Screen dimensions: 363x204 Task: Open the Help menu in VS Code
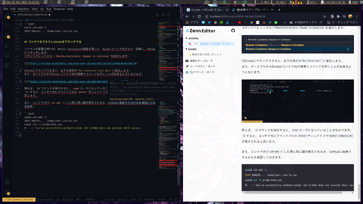click(70, 9)
